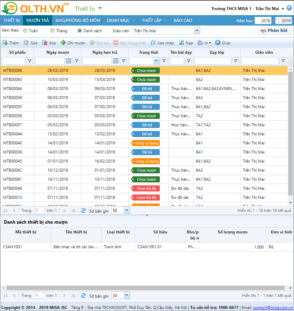Click the Sao chép (copy) icon
Screen dimensions: 294x311
pyautogui.click(x=153, y=43)
